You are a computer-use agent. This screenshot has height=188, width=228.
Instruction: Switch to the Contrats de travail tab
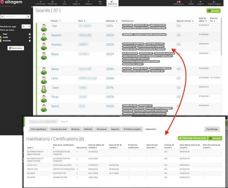[x=59, y=129]
